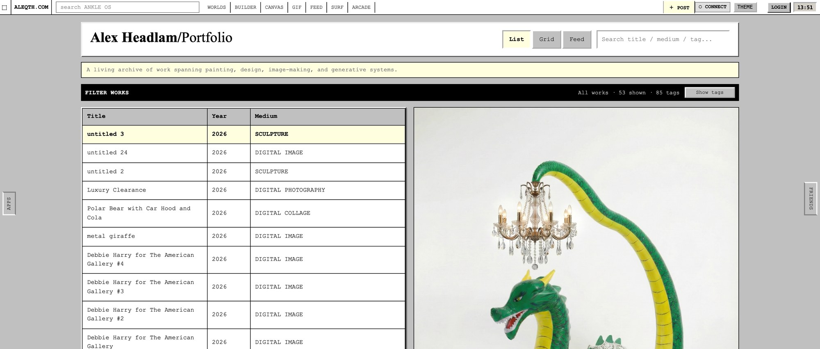Screen dimensions: 820x349
Task: Select the 'untitled 3' row
Action: [244, 134]
